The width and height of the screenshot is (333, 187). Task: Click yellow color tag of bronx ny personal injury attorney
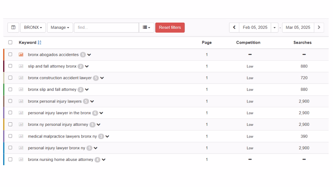tap(4, 124)
